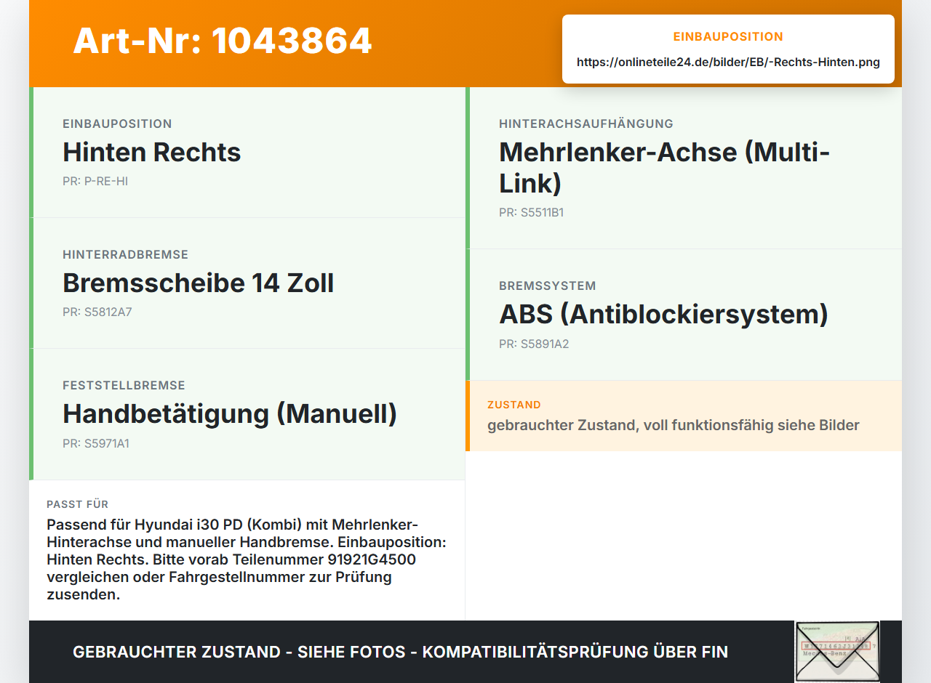
Task: Click the orange Einbauposition heading in the popup
Action: coord(728,36)
